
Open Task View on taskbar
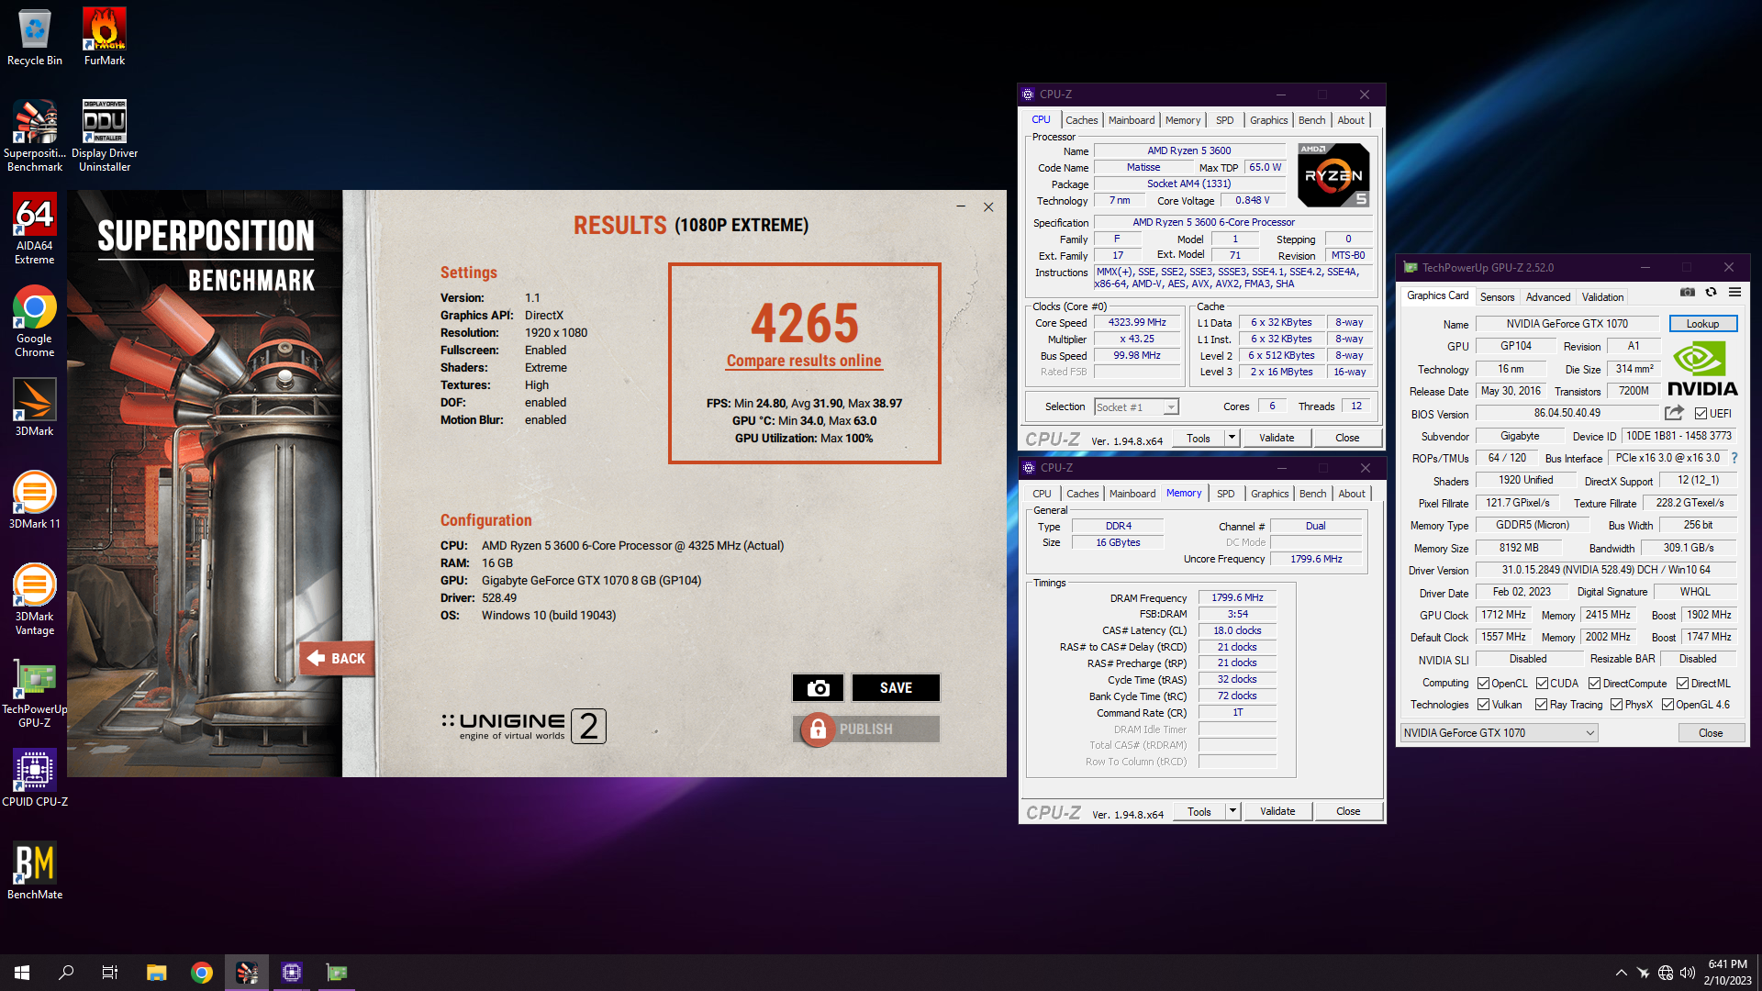click(x=110, y=973)
